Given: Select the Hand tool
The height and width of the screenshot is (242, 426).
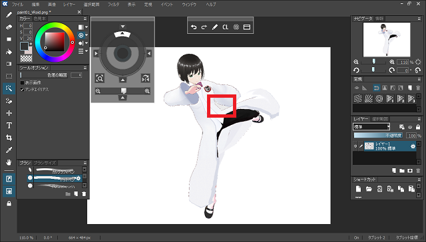Looking at the screenshot, I should coord(9,162).
